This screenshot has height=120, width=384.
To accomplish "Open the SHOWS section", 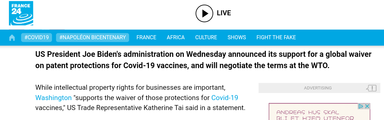I will pos(236,37).
